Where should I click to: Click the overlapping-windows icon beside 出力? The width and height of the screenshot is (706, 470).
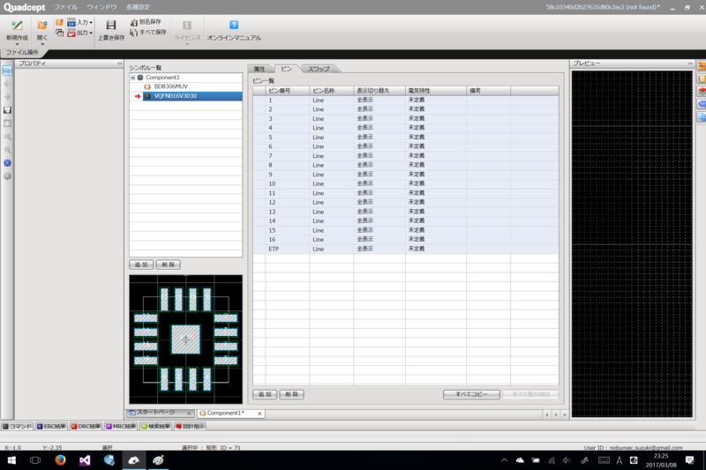[x=59, y=33]
